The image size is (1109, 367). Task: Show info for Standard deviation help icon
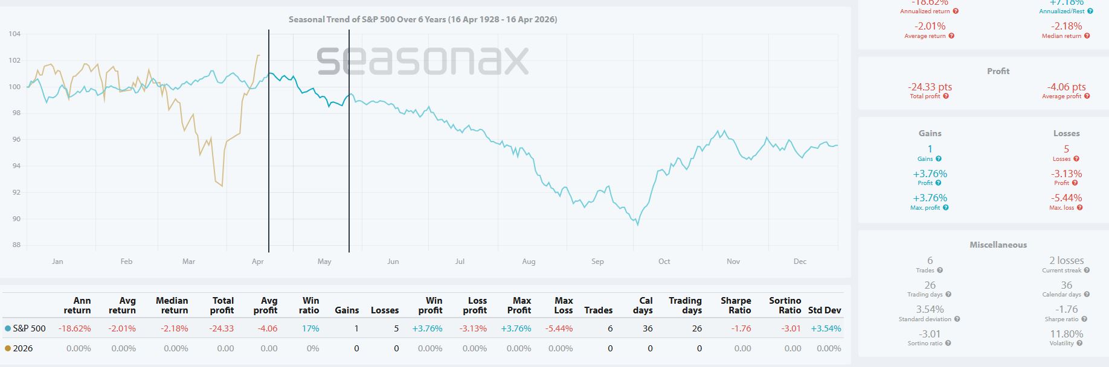(x=956, y=319)
